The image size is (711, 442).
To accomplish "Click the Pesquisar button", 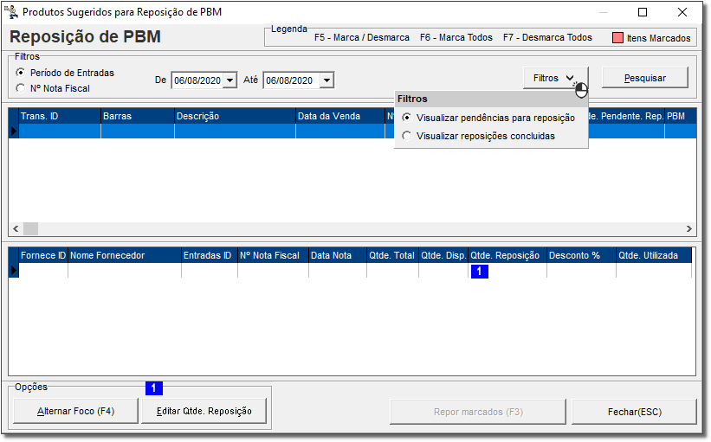I will 645,78.
